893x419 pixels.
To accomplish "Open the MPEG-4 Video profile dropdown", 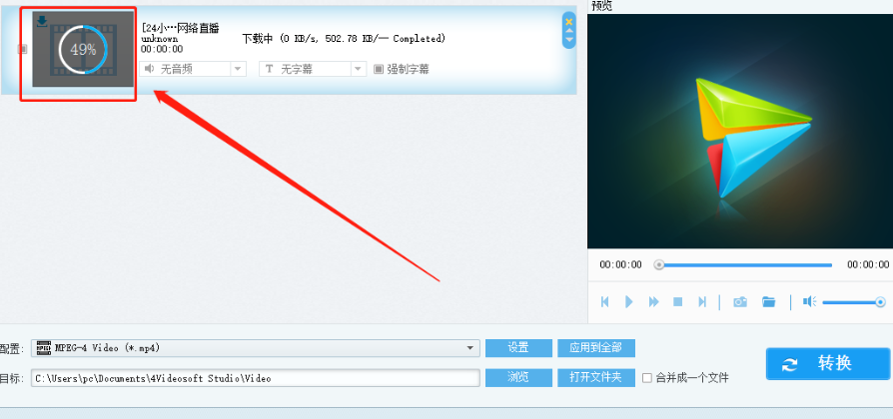I will click(255, 348).
